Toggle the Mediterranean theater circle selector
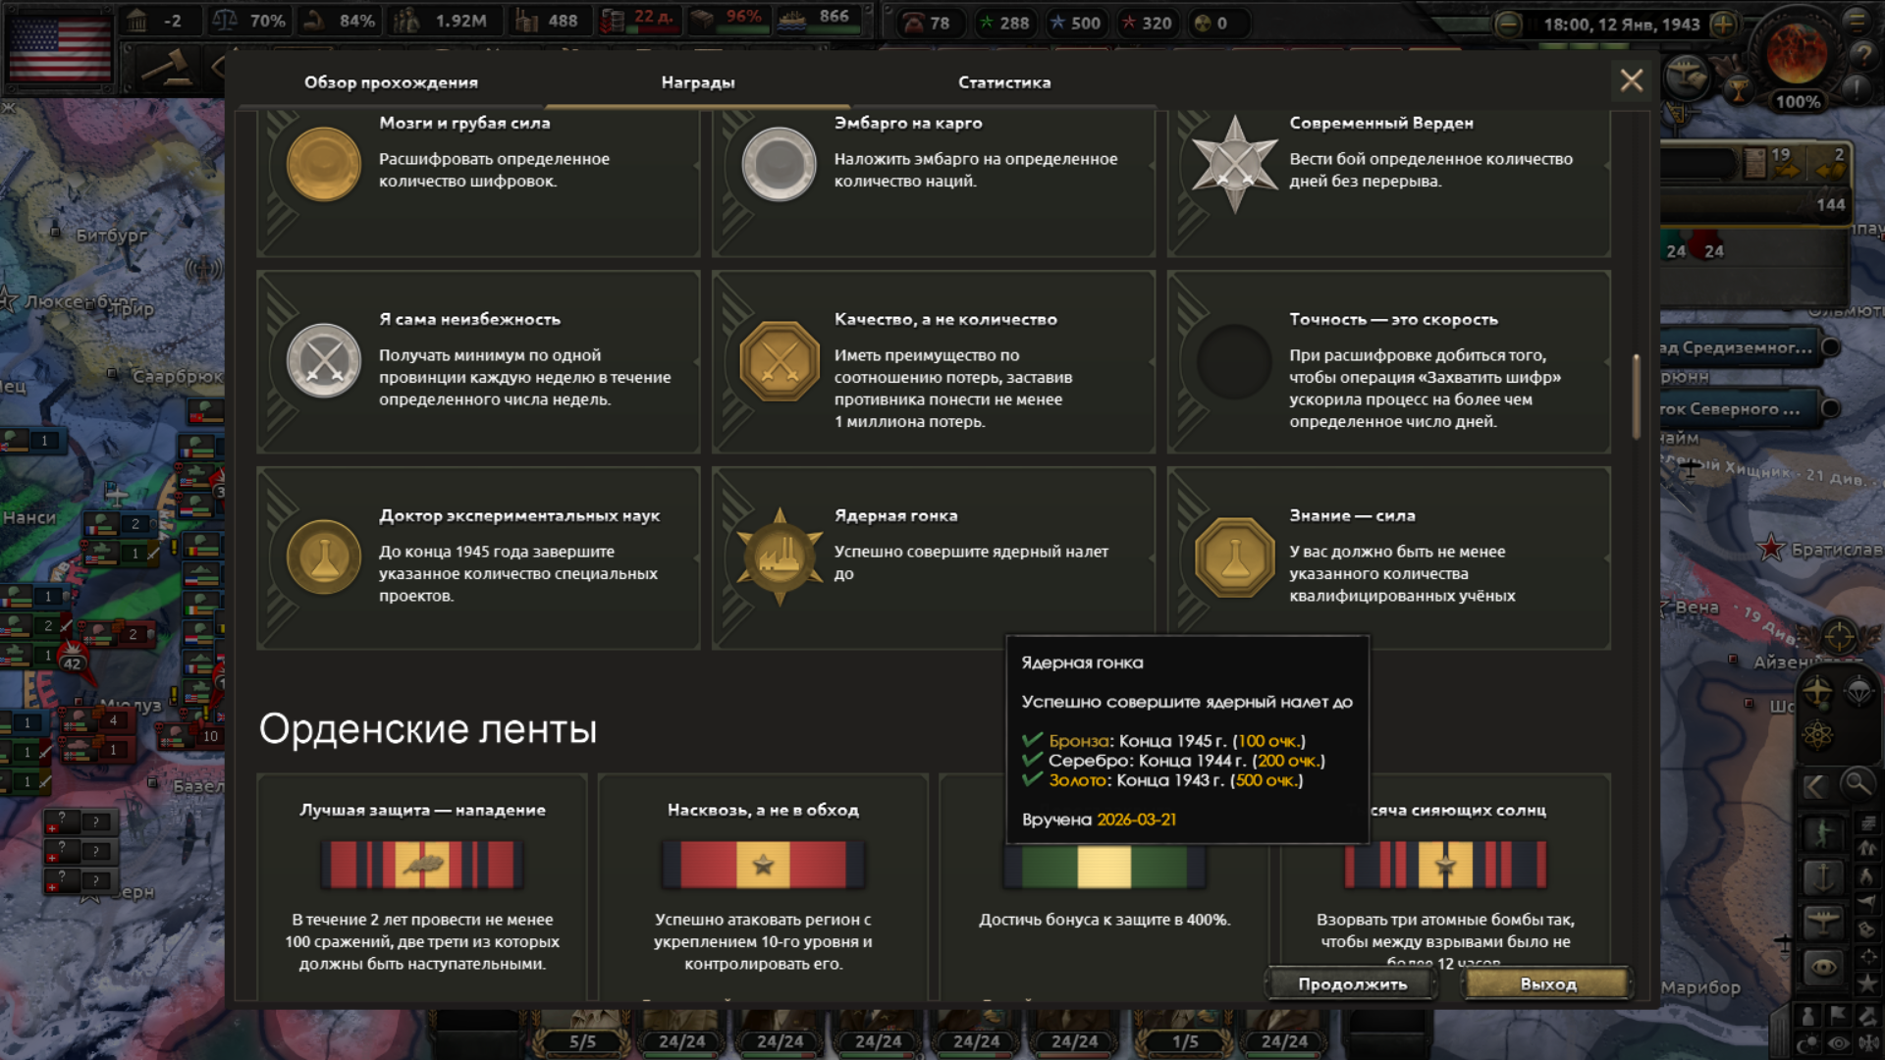Screen dimensions: 1885x1060 tap(1831, 347)
